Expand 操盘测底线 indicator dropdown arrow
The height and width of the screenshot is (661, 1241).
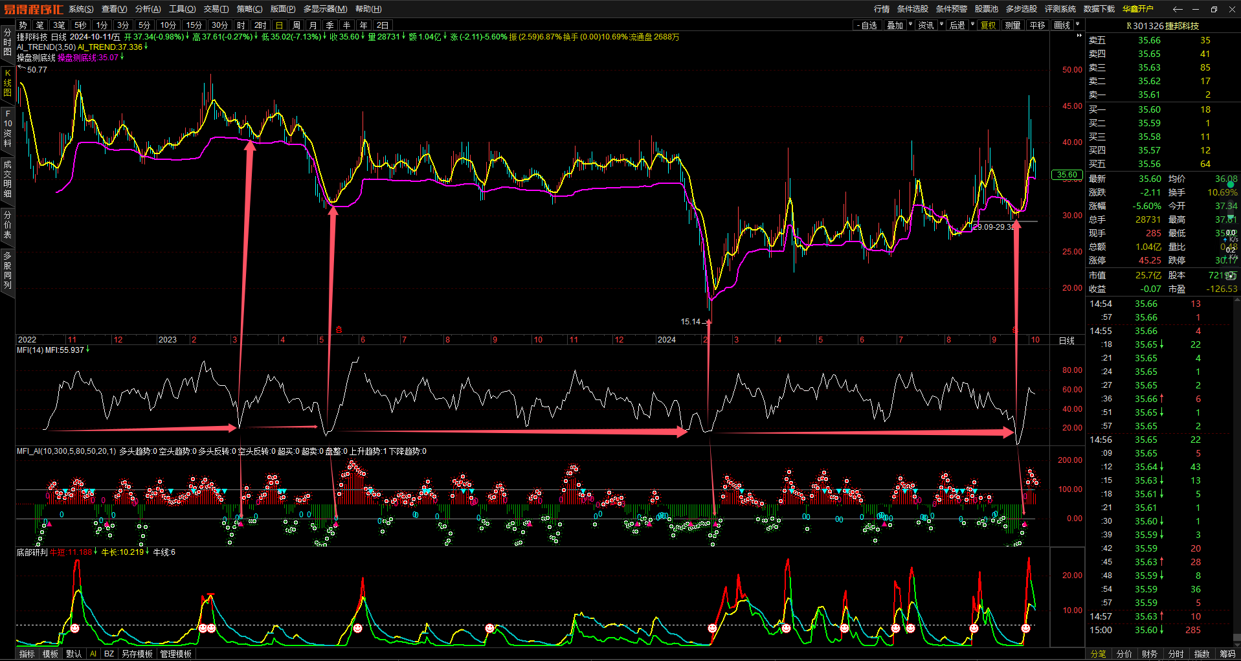122,58
